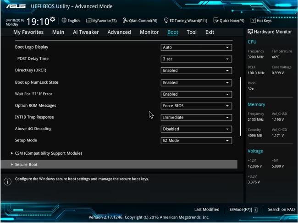Click Memory section heading
298x223 pixels.
coord(256,104)
